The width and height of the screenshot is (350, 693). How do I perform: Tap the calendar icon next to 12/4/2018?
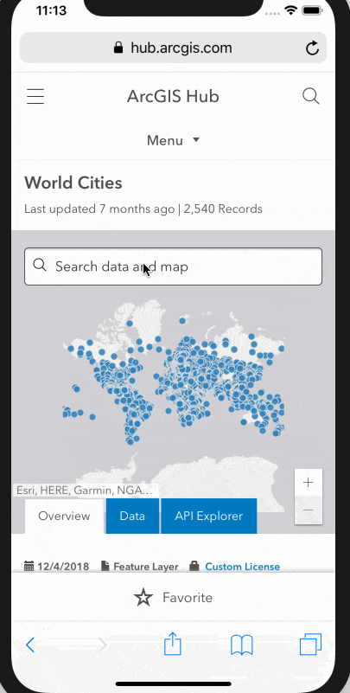click(29, 566)
